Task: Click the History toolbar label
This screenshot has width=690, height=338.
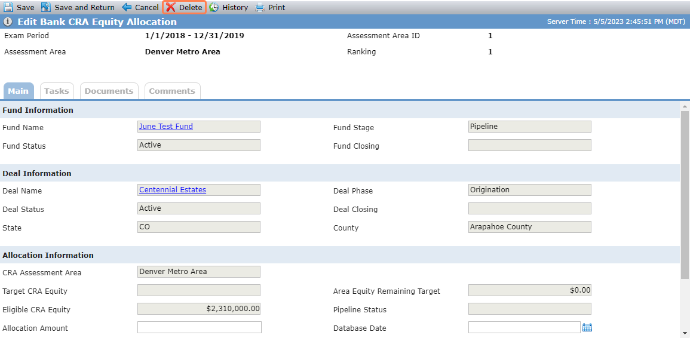Action: coord(235,8)
